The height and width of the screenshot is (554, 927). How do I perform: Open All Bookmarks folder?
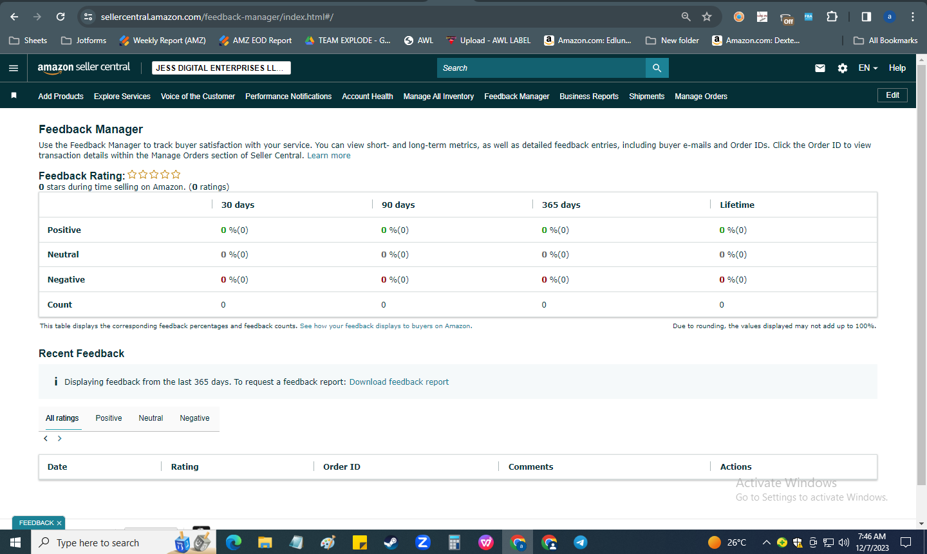click(885, 40)
